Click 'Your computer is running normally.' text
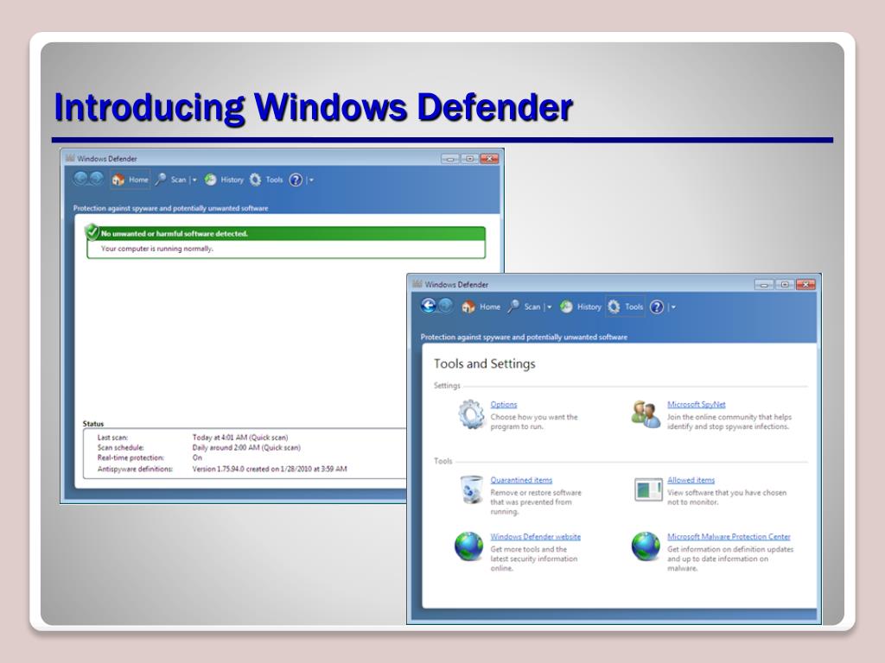This screenshot has height=663, width=885. pos(157,249)
